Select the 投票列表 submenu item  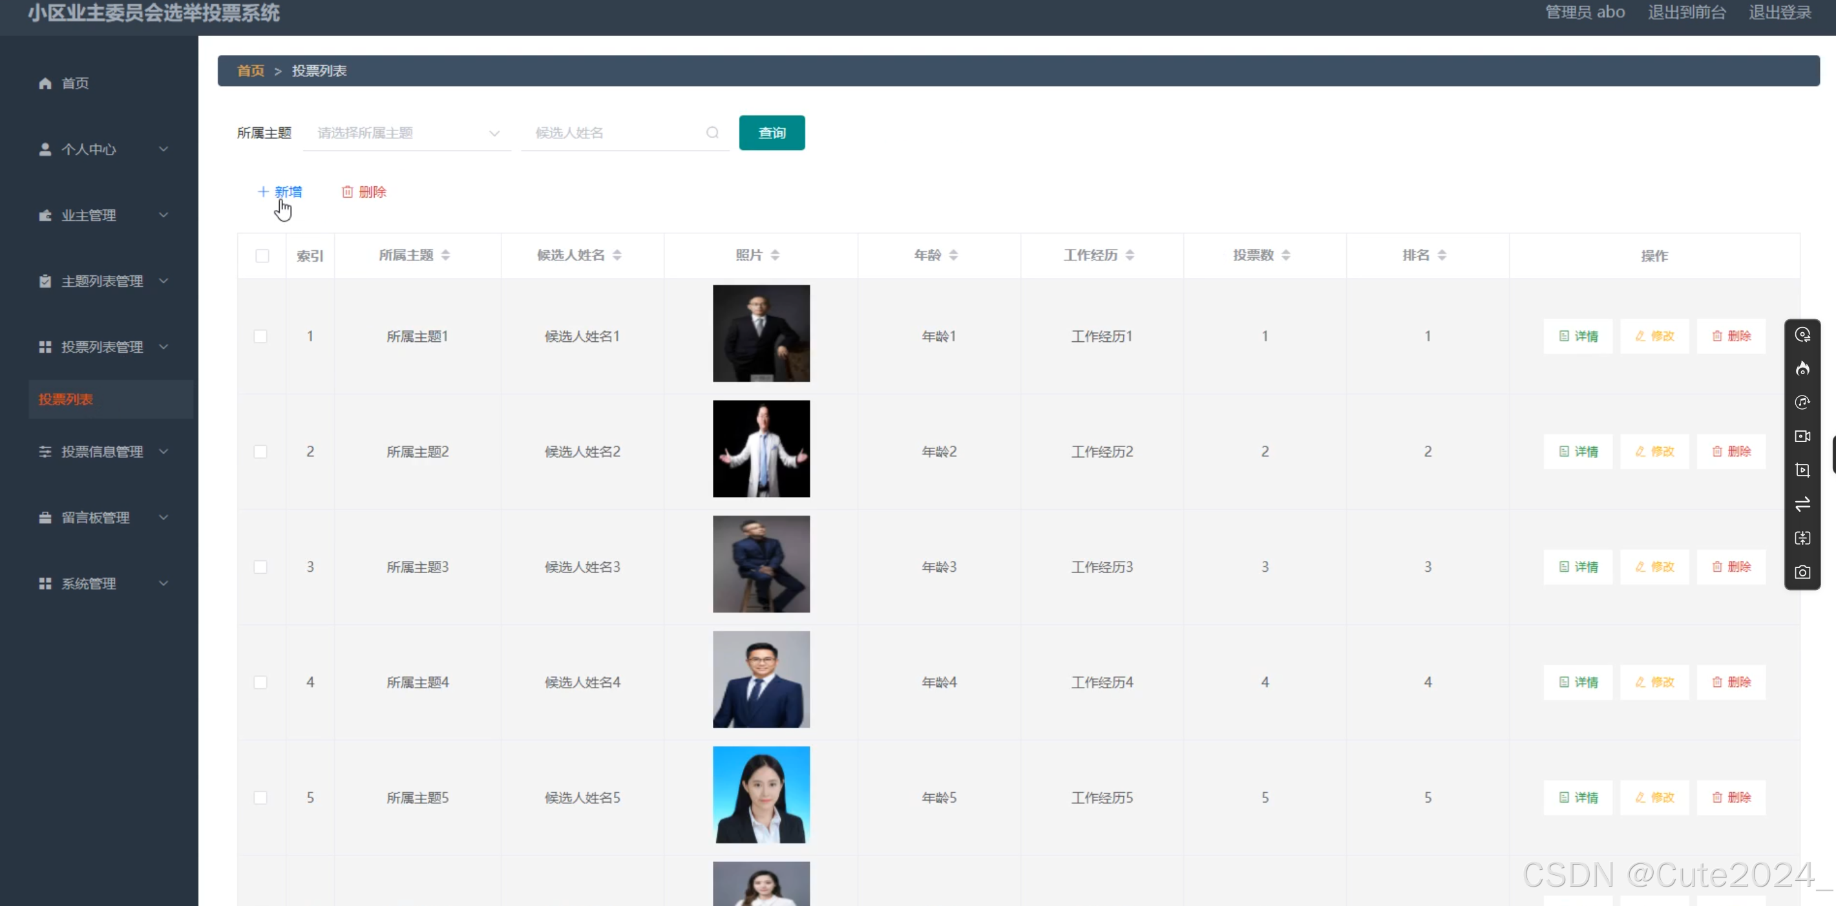click(111, 399)
